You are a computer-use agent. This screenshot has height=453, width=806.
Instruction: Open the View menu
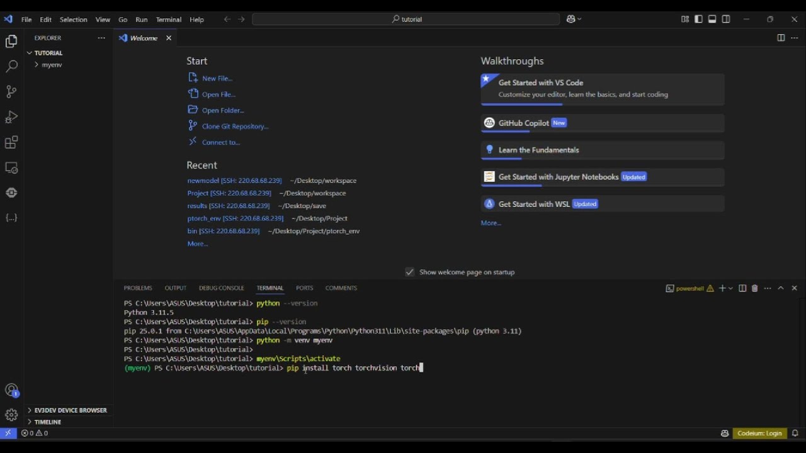tap(103, 20)
